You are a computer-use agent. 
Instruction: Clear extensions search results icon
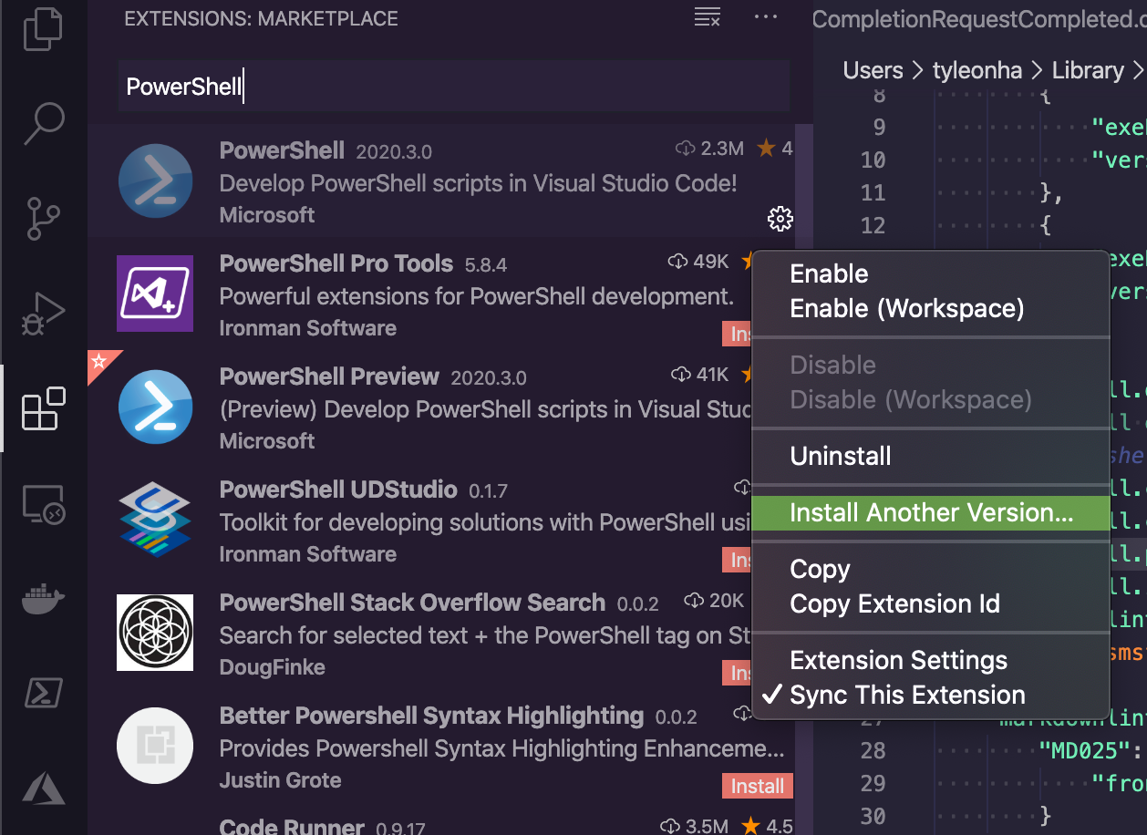(x=708, y=17)
